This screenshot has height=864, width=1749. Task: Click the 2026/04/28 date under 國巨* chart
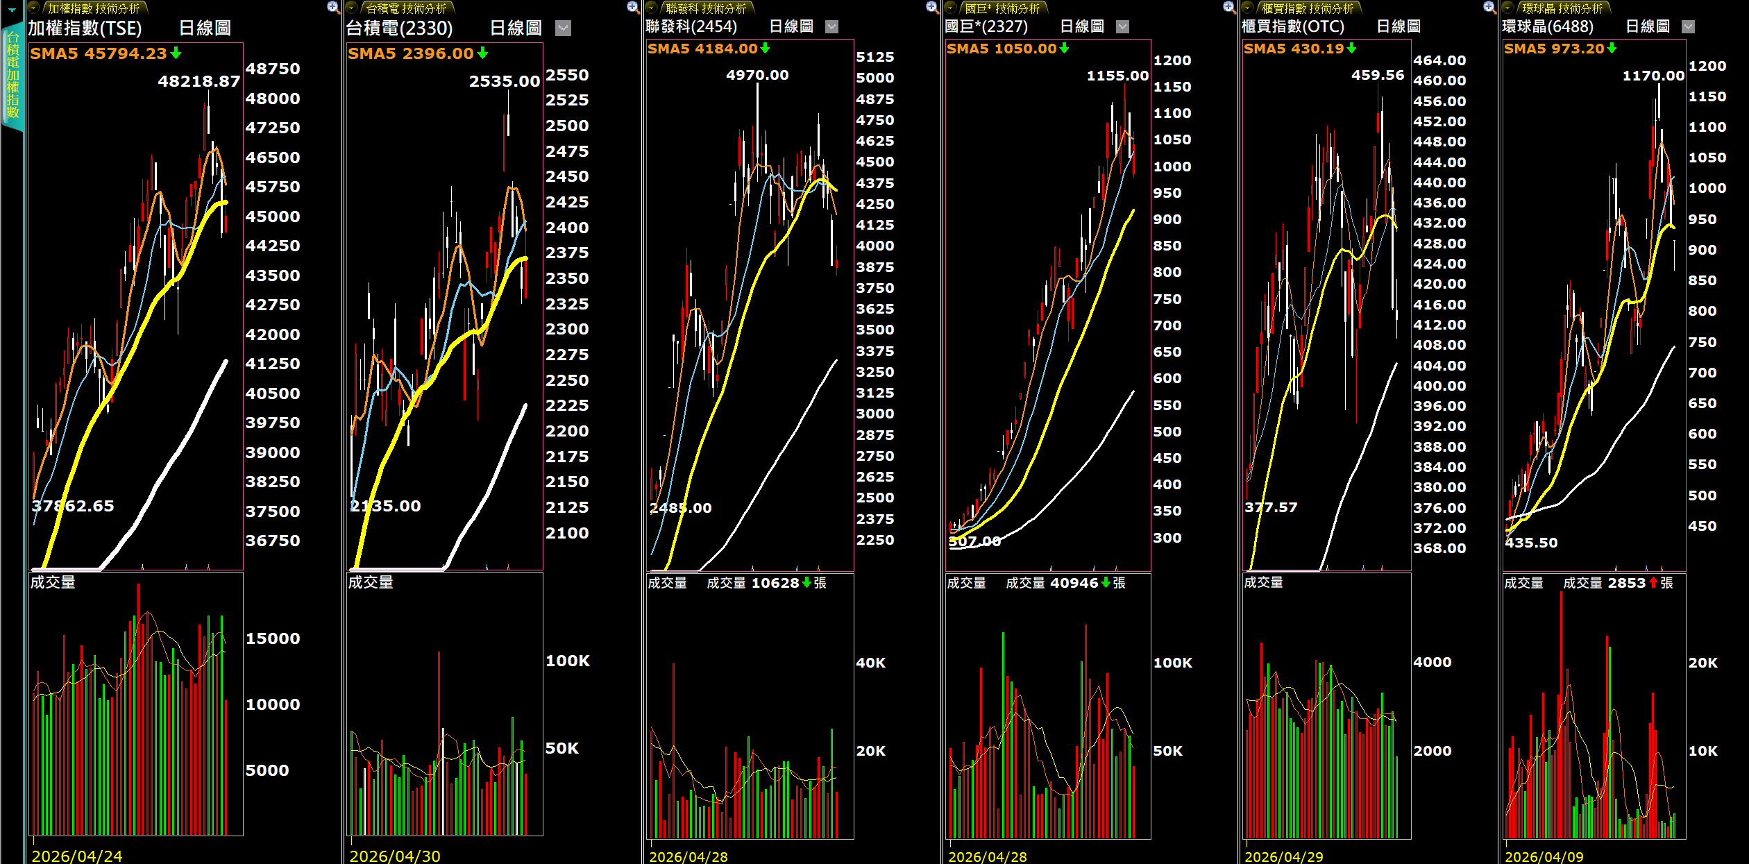[987, 857]
